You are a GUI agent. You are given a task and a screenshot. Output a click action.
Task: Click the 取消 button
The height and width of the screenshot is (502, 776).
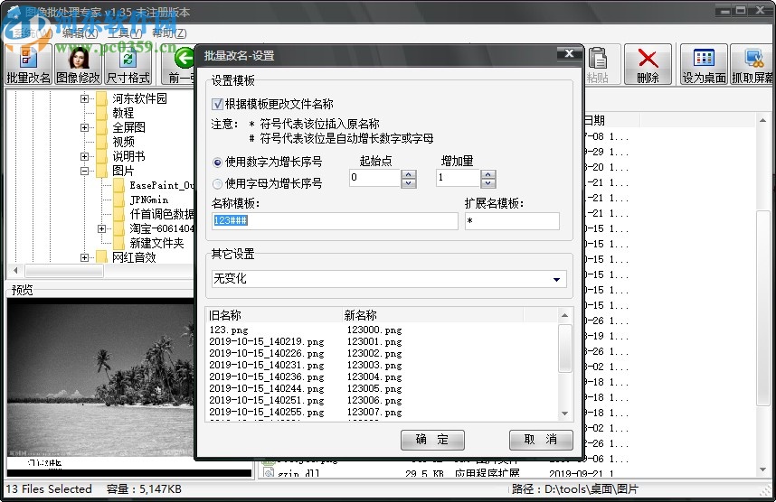(541, 440)
